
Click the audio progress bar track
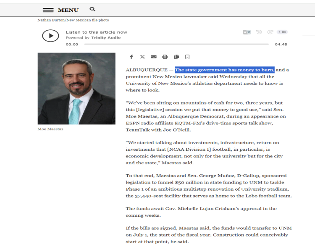click(x=176, y=44)
